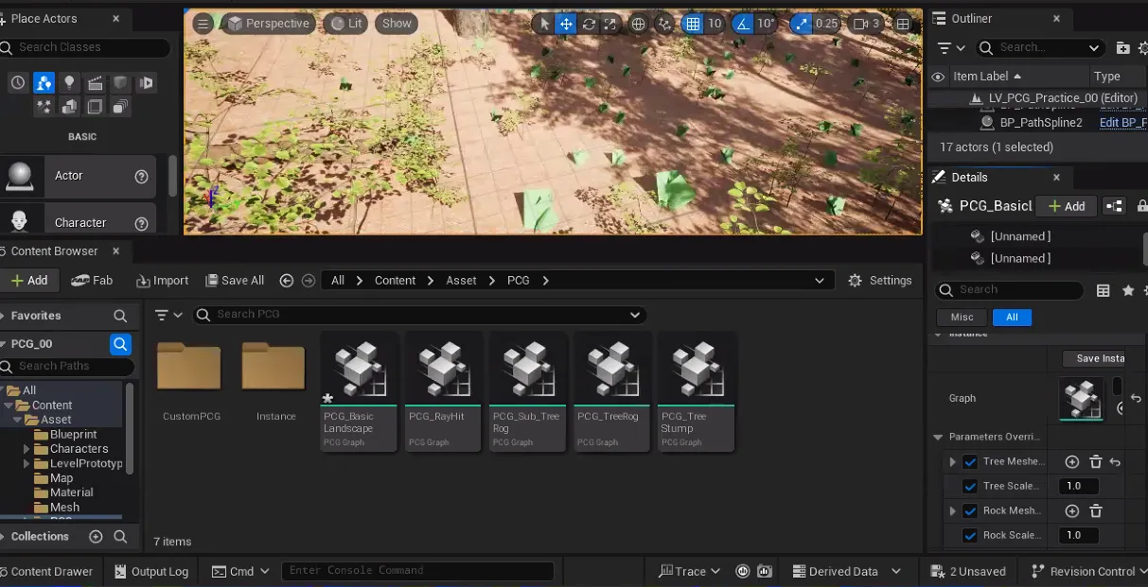The image size is (1148, 587).
Task: Uncheck the Tree Scale override checkbox
Action: point(970,487)
